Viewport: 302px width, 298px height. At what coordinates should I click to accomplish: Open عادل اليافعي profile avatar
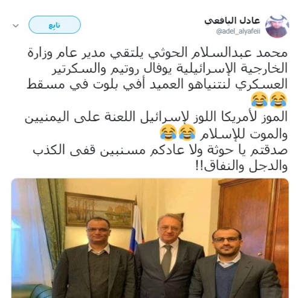pyautogui.click(x=277, y=26)
